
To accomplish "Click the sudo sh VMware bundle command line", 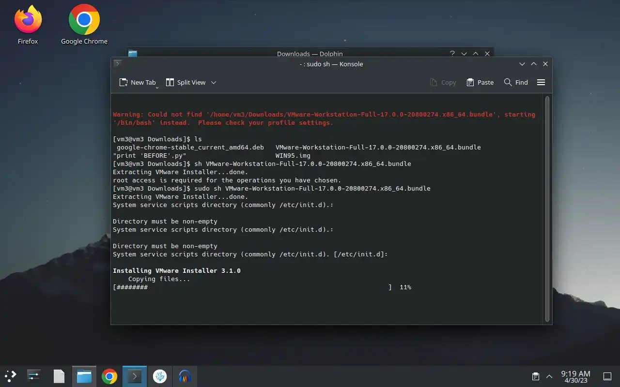I will pos(272,189).
